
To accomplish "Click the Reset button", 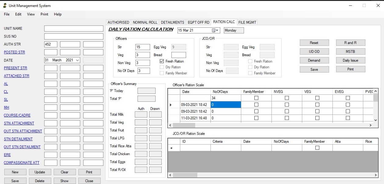I will click(314, 43).
